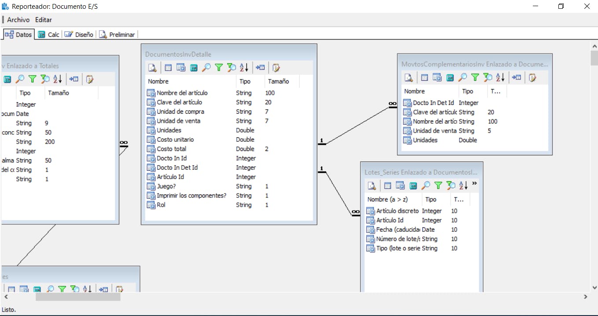The width and height of the screenshot is (598, 316).
Task: Click fields table icon in MovtosComplementariosInv
Action: 424,78
